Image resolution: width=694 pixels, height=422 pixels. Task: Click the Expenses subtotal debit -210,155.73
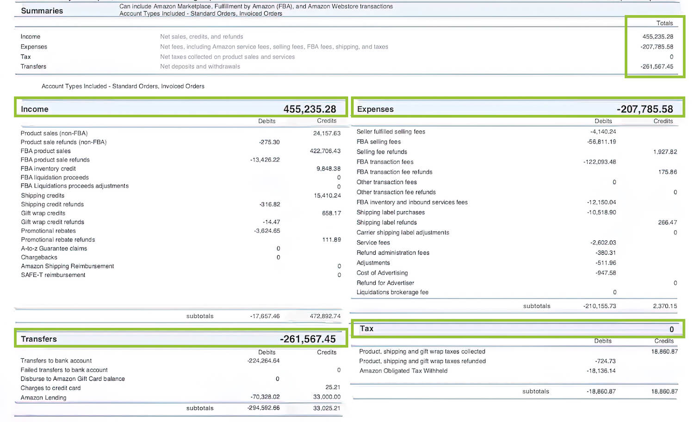click(600, 306)
